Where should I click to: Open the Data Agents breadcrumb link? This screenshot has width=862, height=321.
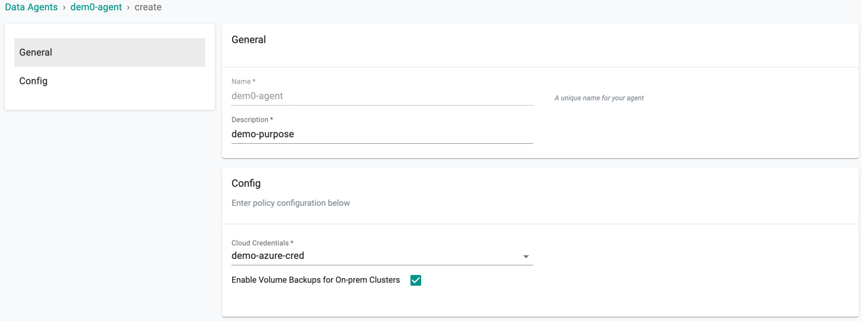click(x=31, y=7)
